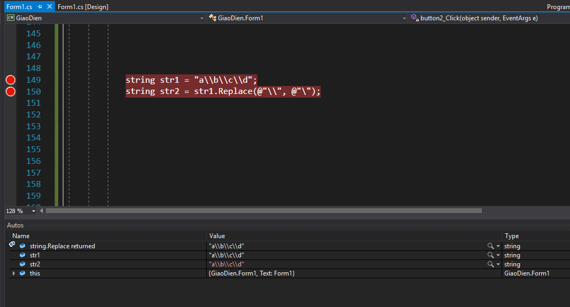Image resolution: width=570 pixels, height=307 pixels.
Task: Open text visualizer magnifier for str1
Action: [x=490, y=255]
